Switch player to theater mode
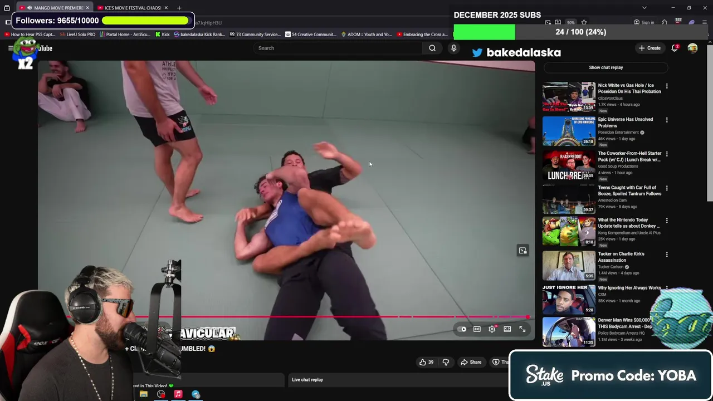 pos(507,329)
